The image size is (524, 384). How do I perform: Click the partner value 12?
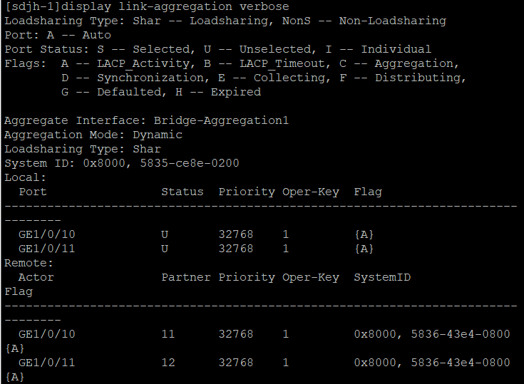[168, 363]
